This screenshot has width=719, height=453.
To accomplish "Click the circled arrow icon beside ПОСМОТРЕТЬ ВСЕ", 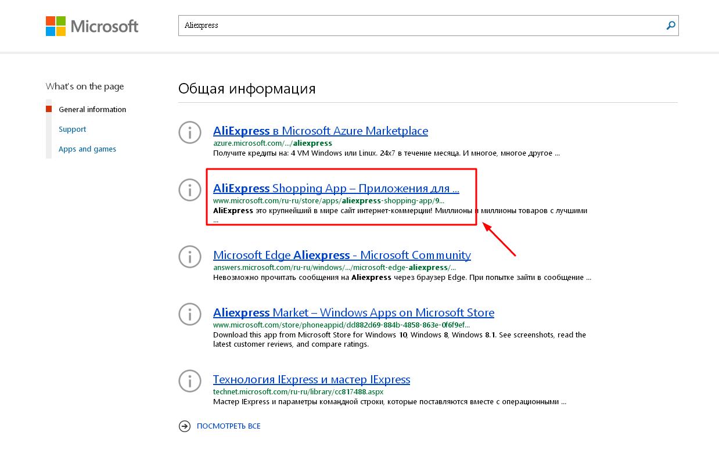I will (185, 426).
